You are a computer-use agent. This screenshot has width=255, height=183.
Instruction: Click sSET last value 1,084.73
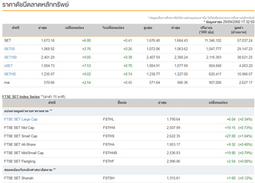48,66
